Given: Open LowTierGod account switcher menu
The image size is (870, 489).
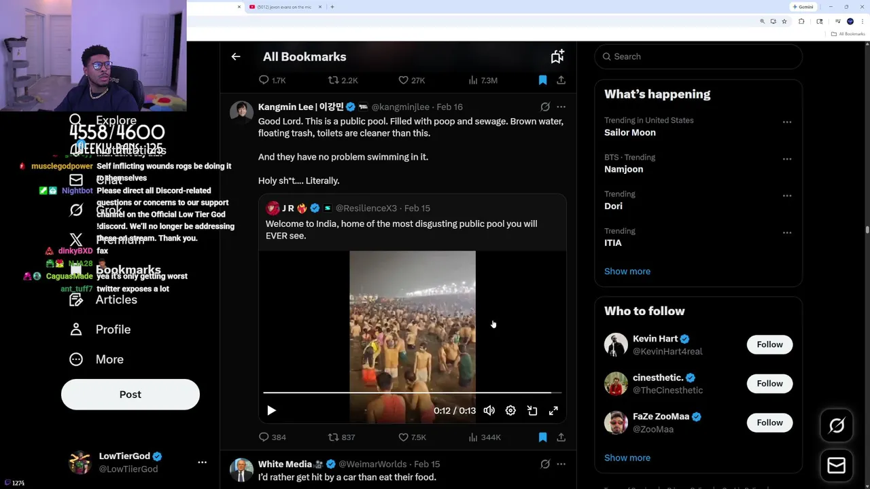Looking at the screenshot, I should pyautogui.click(x=202, y=462).
